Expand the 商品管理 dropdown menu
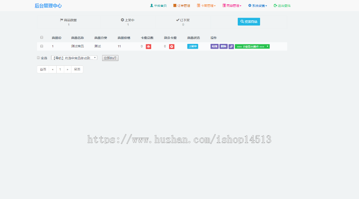The height and width of the screenshot is (199, 359). tap(232, 6)
